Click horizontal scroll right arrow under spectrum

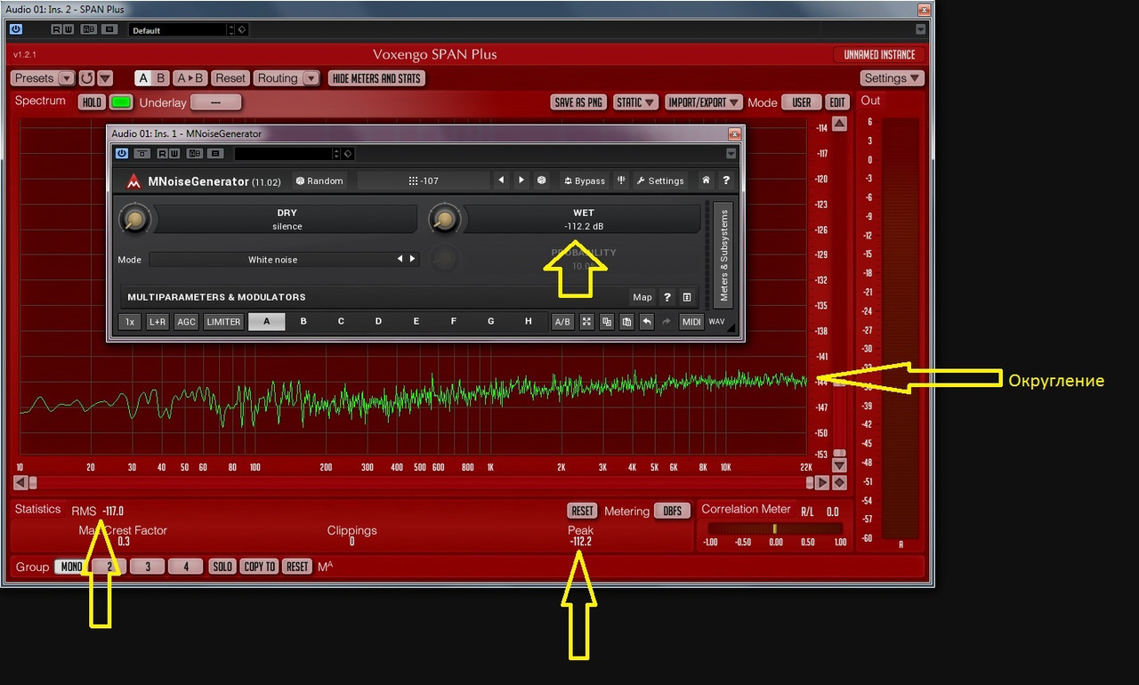pos(822,482)
